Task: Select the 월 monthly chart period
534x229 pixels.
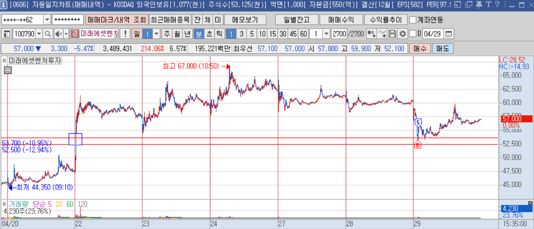Action: 177,34
